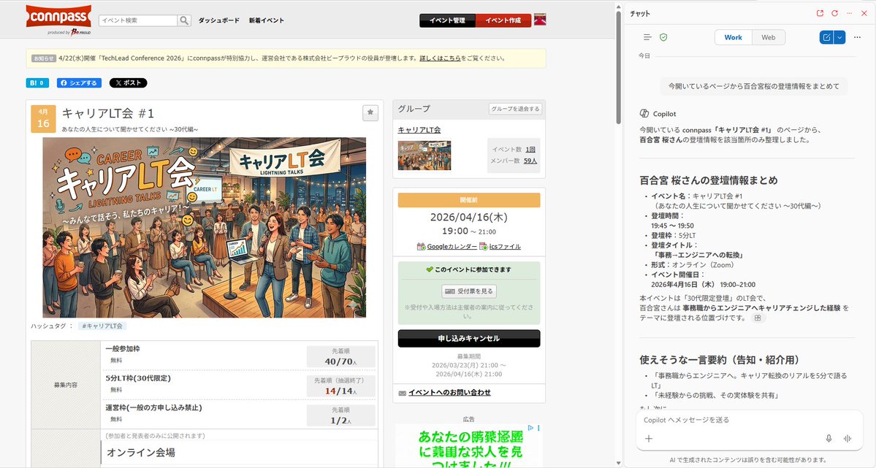Open the ellipsis menu next to new chat
Screen dimensions: 876x468
pos(856,37)
